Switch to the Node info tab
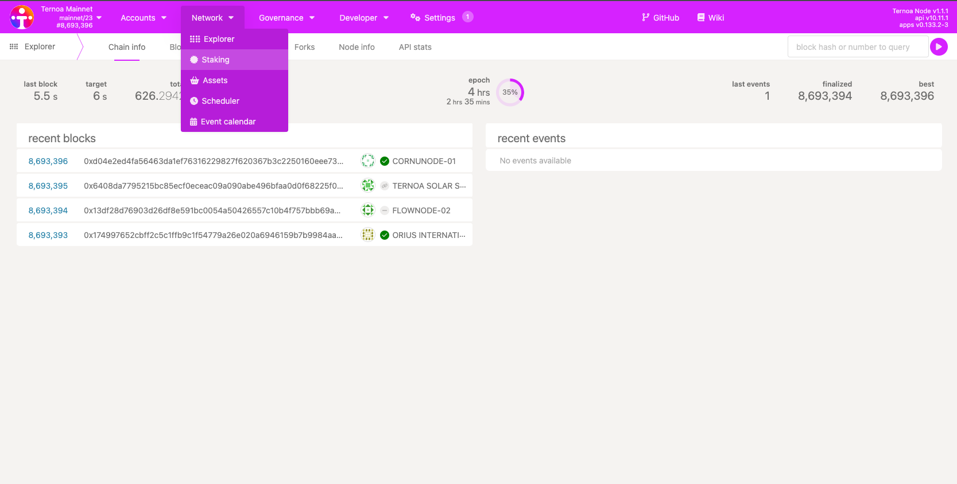The image size is (957, 484). (357, 47)
